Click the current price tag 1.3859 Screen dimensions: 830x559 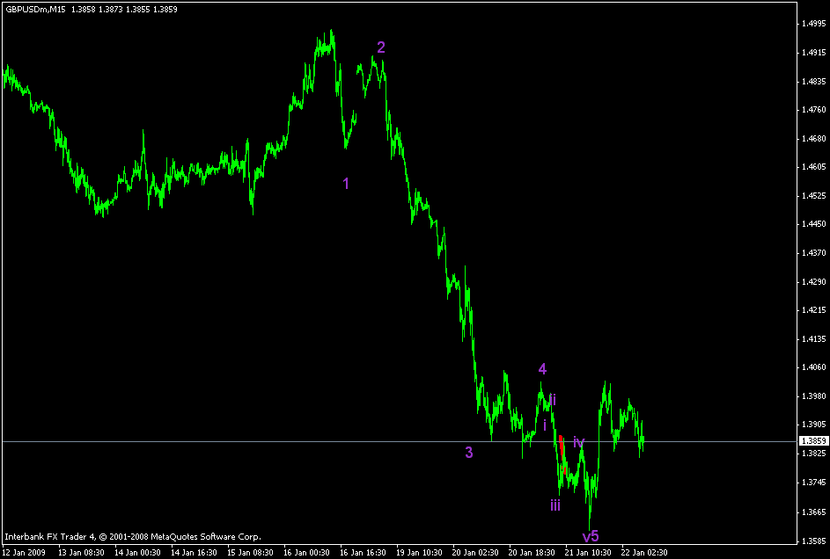click(x=812, y=441)
